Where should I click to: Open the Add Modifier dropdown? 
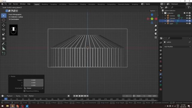177,47
